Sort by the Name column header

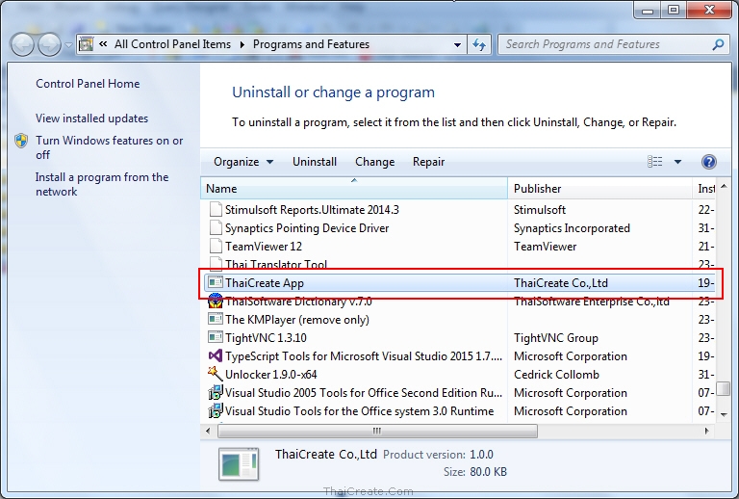(354, 189)
